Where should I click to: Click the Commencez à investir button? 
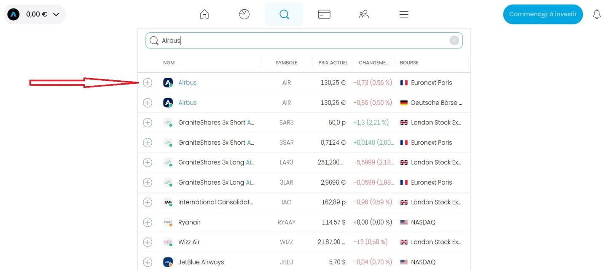[x=543, y=14]
